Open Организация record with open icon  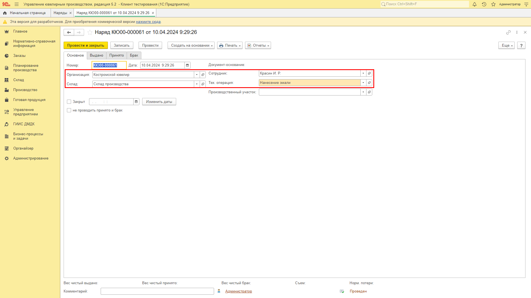pyautogui.click(x=203, y=75)
